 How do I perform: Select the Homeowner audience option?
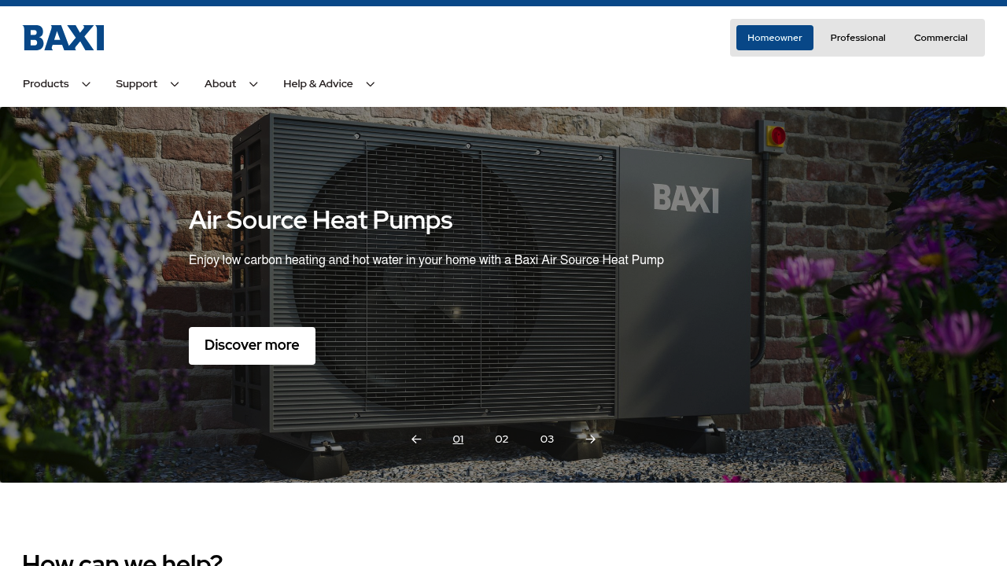pyautogui.click(x=775, y=38)
